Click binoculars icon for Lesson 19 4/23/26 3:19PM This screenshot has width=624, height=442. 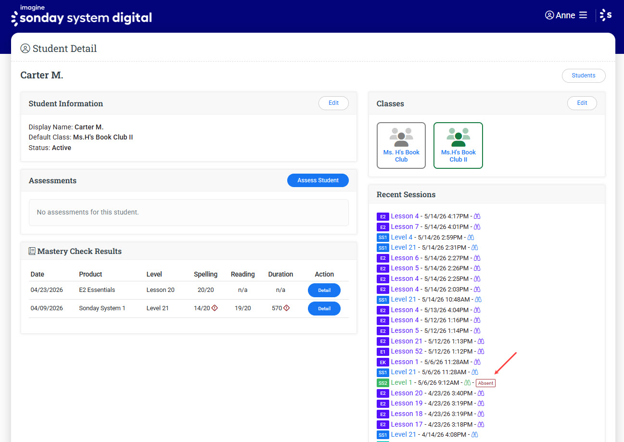pos(481,404)
